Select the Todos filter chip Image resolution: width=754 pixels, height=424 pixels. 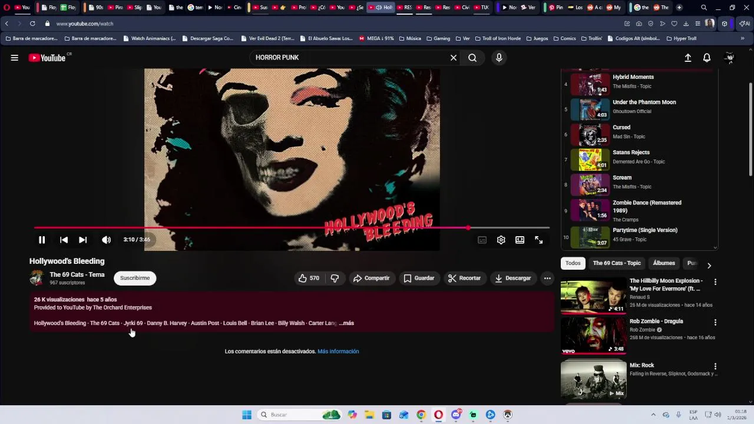(x=573, y=263)
